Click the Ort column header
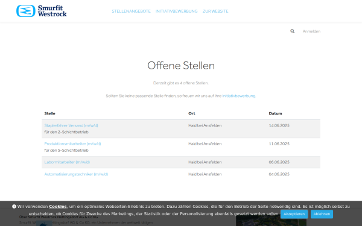 pos(192,113)
